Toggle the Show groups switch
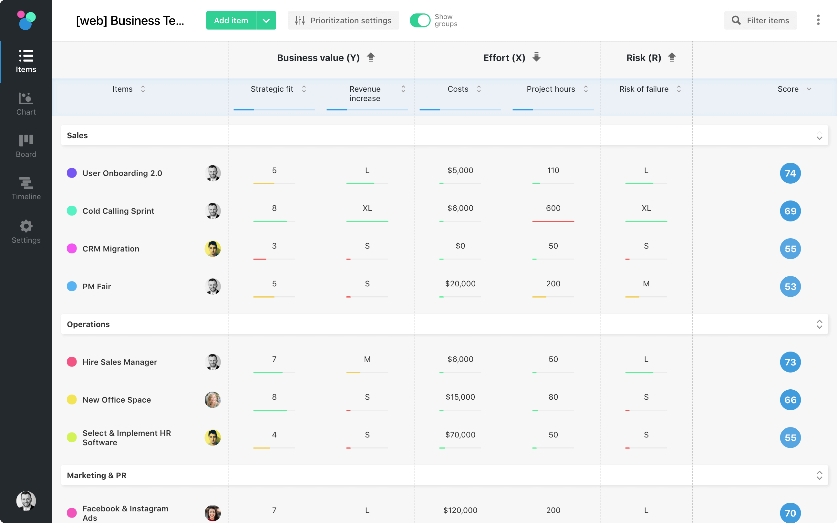This screenshot has width=837, height=523. click(420, 20)
